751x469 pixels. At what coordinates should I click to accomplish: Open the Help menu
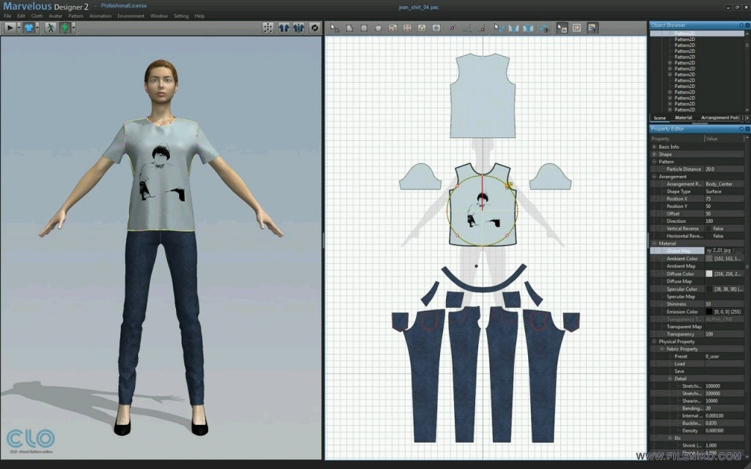click(199, 16)
